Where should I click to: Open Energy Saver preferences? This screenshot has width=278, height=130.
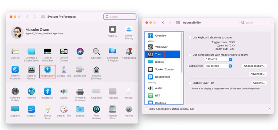(48, 109)
